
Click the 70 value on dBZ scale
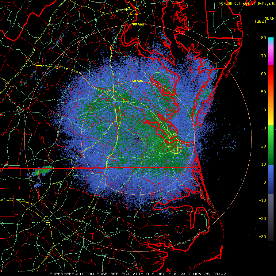click(263, 56)
